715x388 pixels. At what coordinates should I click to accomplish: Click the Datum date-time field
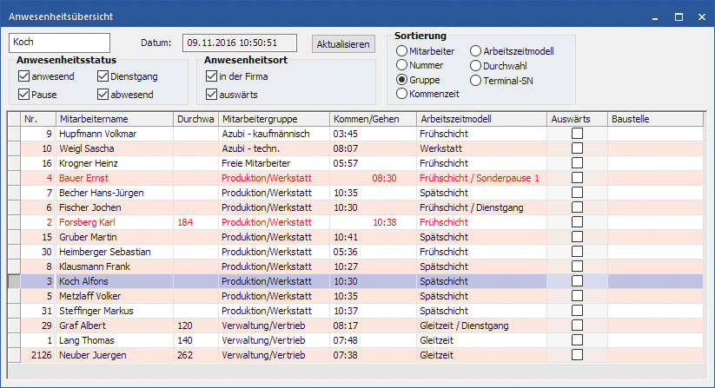(240, 43)
